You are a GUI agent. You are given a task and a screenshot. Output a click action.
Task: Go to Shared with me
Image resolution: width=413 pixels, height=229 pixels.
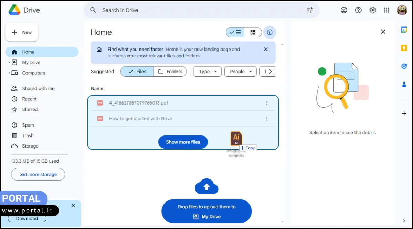[38, 88]
